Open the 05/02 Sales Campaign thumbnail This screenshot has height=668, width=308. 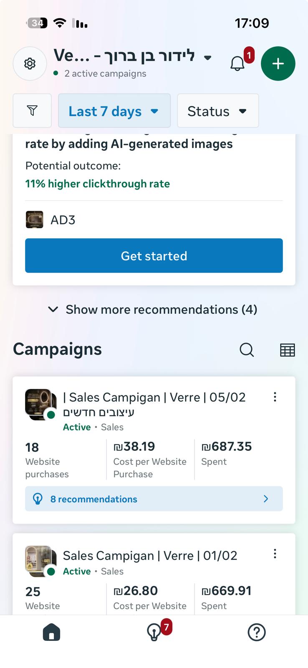point(40,404)
